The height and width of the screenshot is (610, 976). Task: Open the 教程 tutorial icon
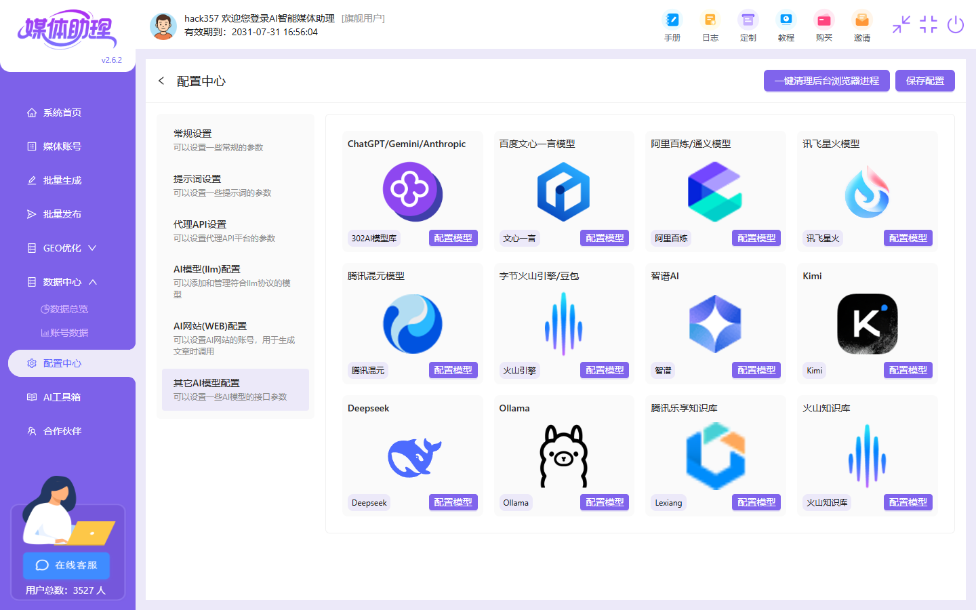(x=786, y=26)
